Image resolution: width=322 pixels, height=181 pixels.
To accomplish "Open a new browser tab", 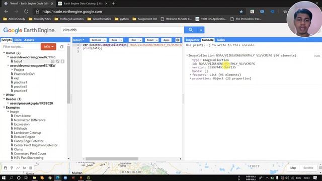I will [113, 4].
